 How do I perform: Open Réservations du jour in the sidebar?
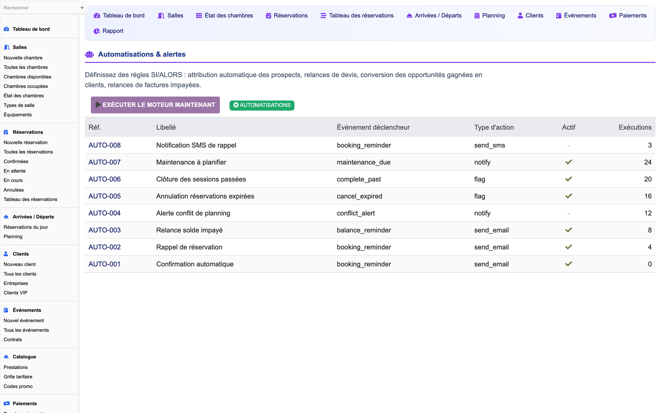(x=26, y=227)
